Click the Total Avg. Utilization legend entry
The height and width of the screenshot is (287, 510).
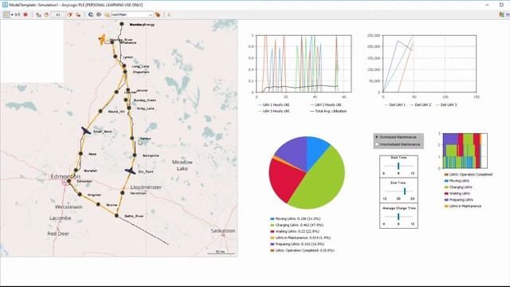pyautogui.click(x=328, y=111)
